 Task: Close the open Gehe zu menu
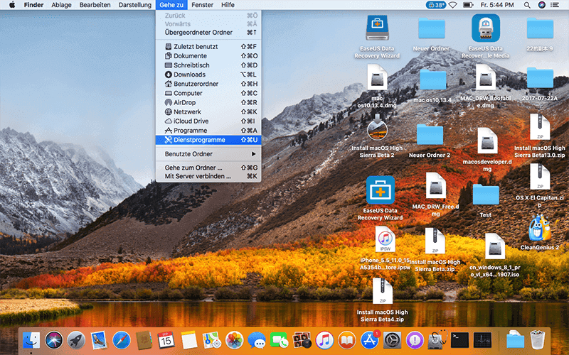pos(171,5)
